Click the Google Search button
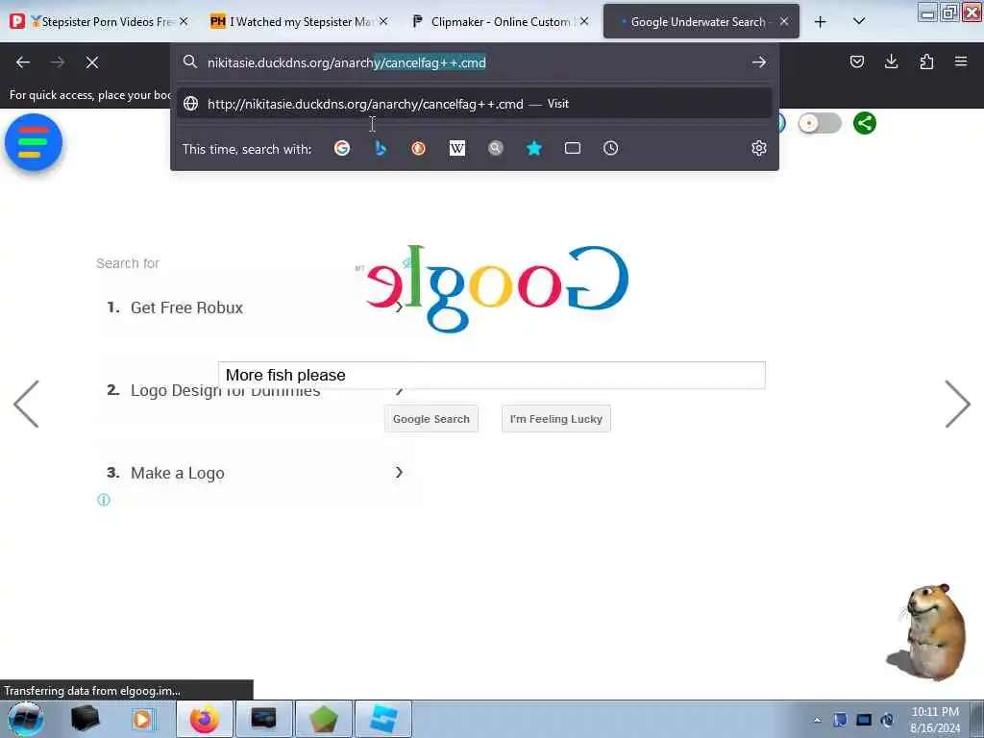 (x=431, y=419)
